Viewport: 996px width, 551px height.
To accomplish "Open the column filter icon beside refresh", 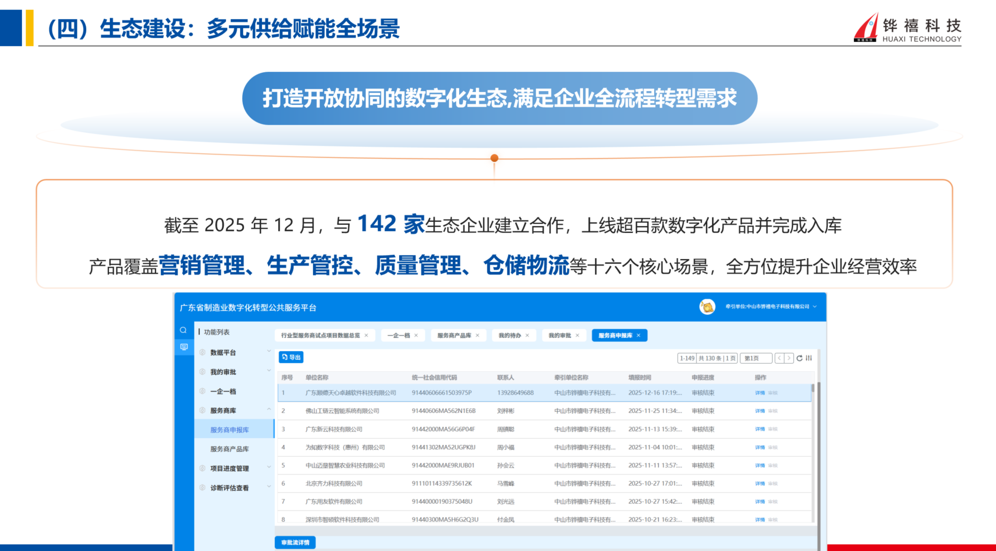I will [x=810, y=358].
